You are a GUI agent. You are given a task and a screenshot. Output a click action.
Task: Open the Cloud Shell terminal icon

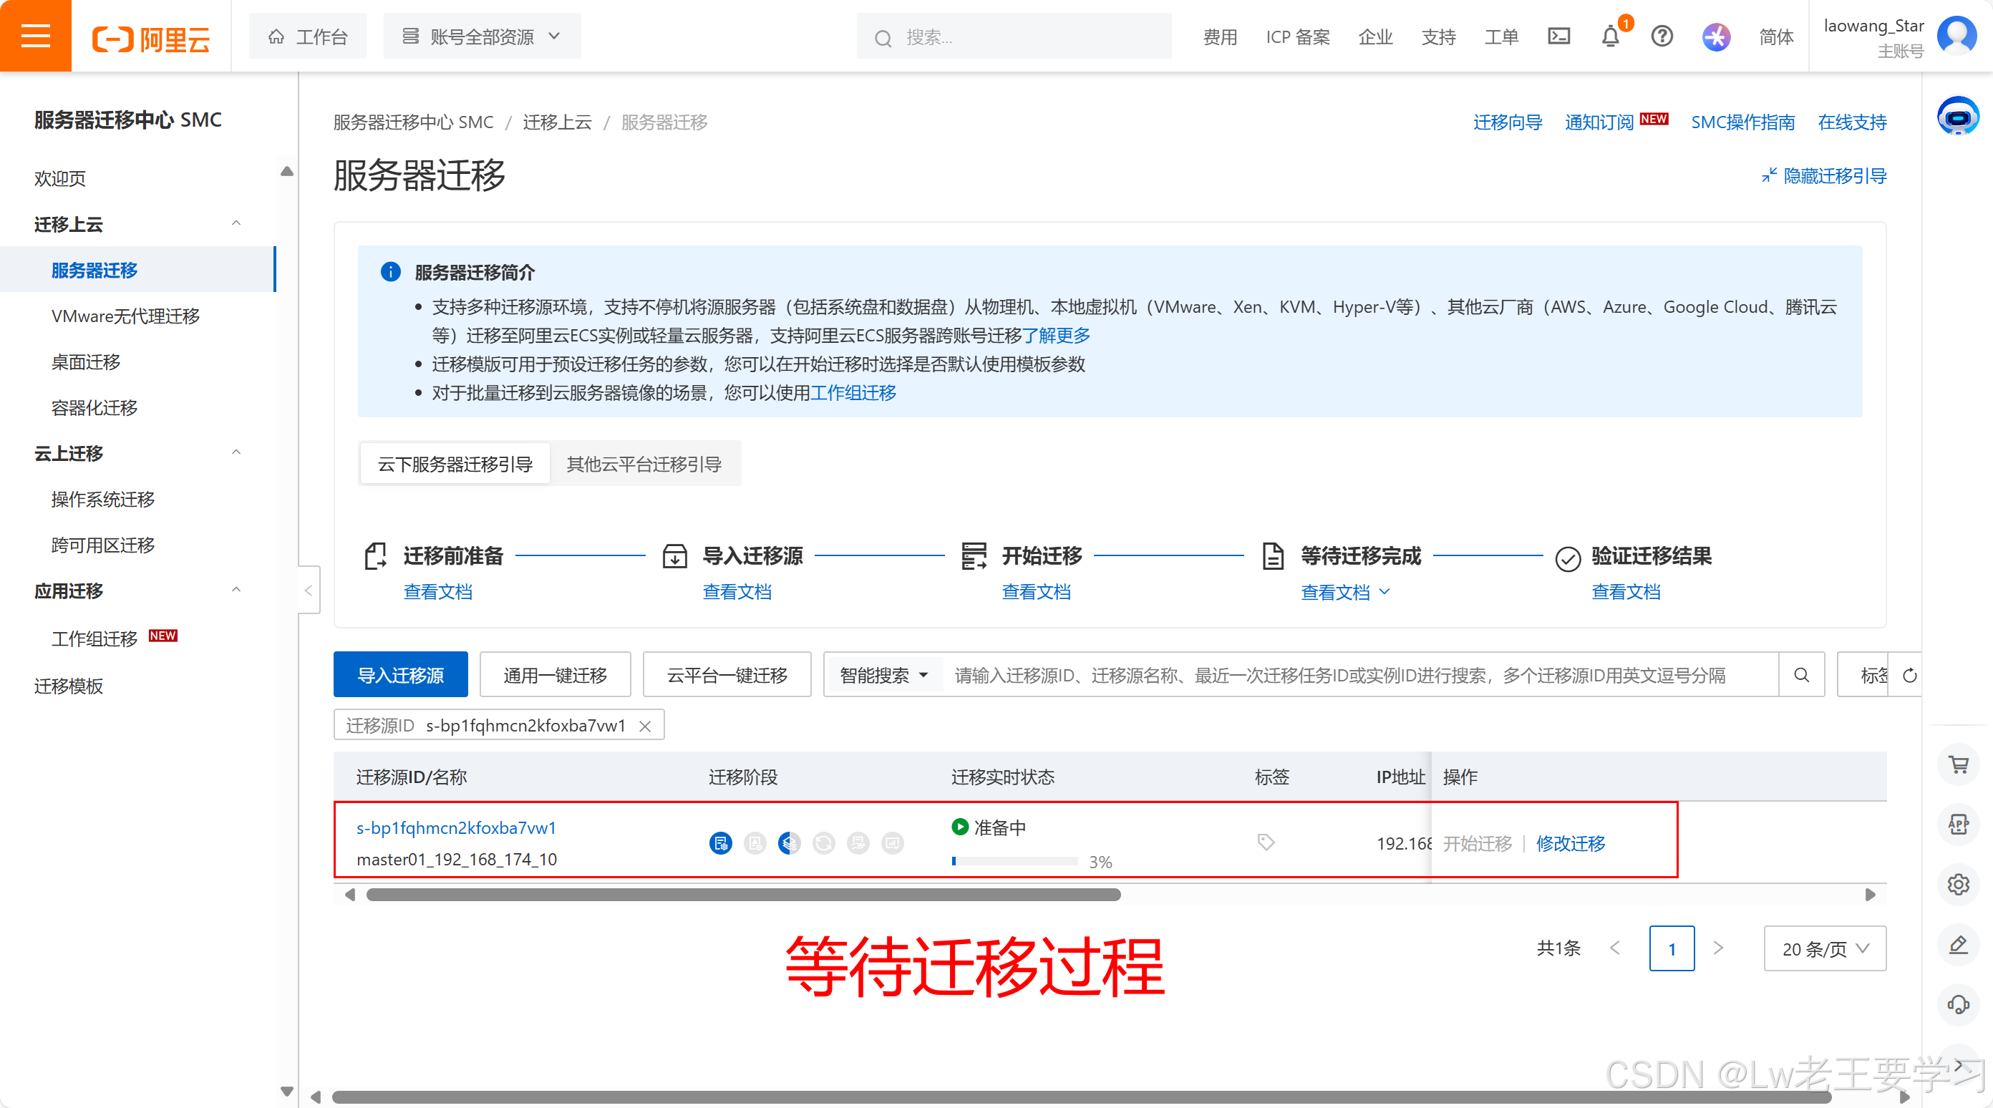(1558, 37)
